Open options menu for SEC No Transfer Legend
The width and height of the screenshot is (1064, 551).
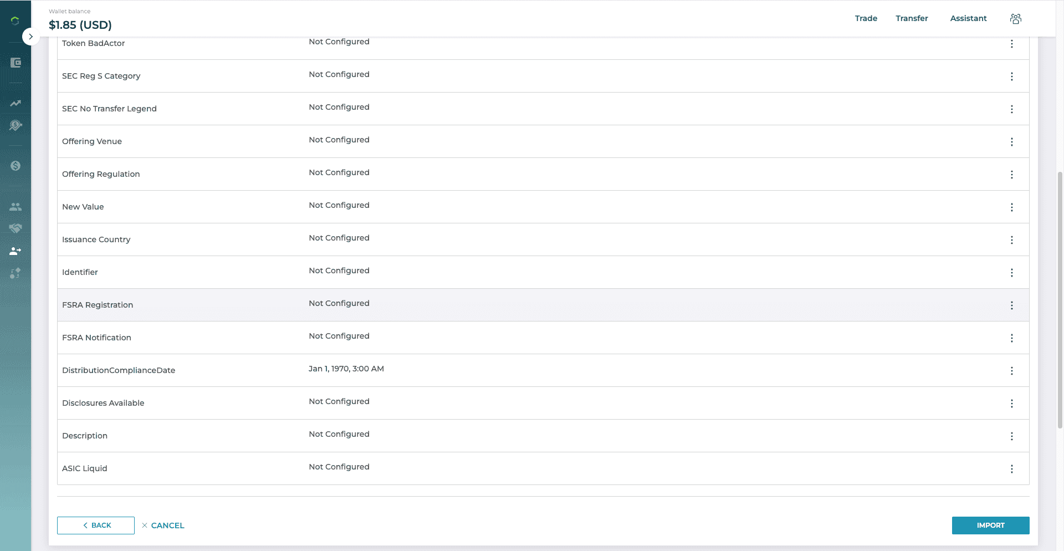[x=1012, y=109]
